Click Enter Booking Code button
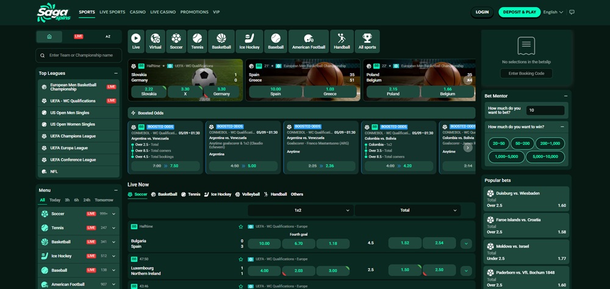 [526, 74]
